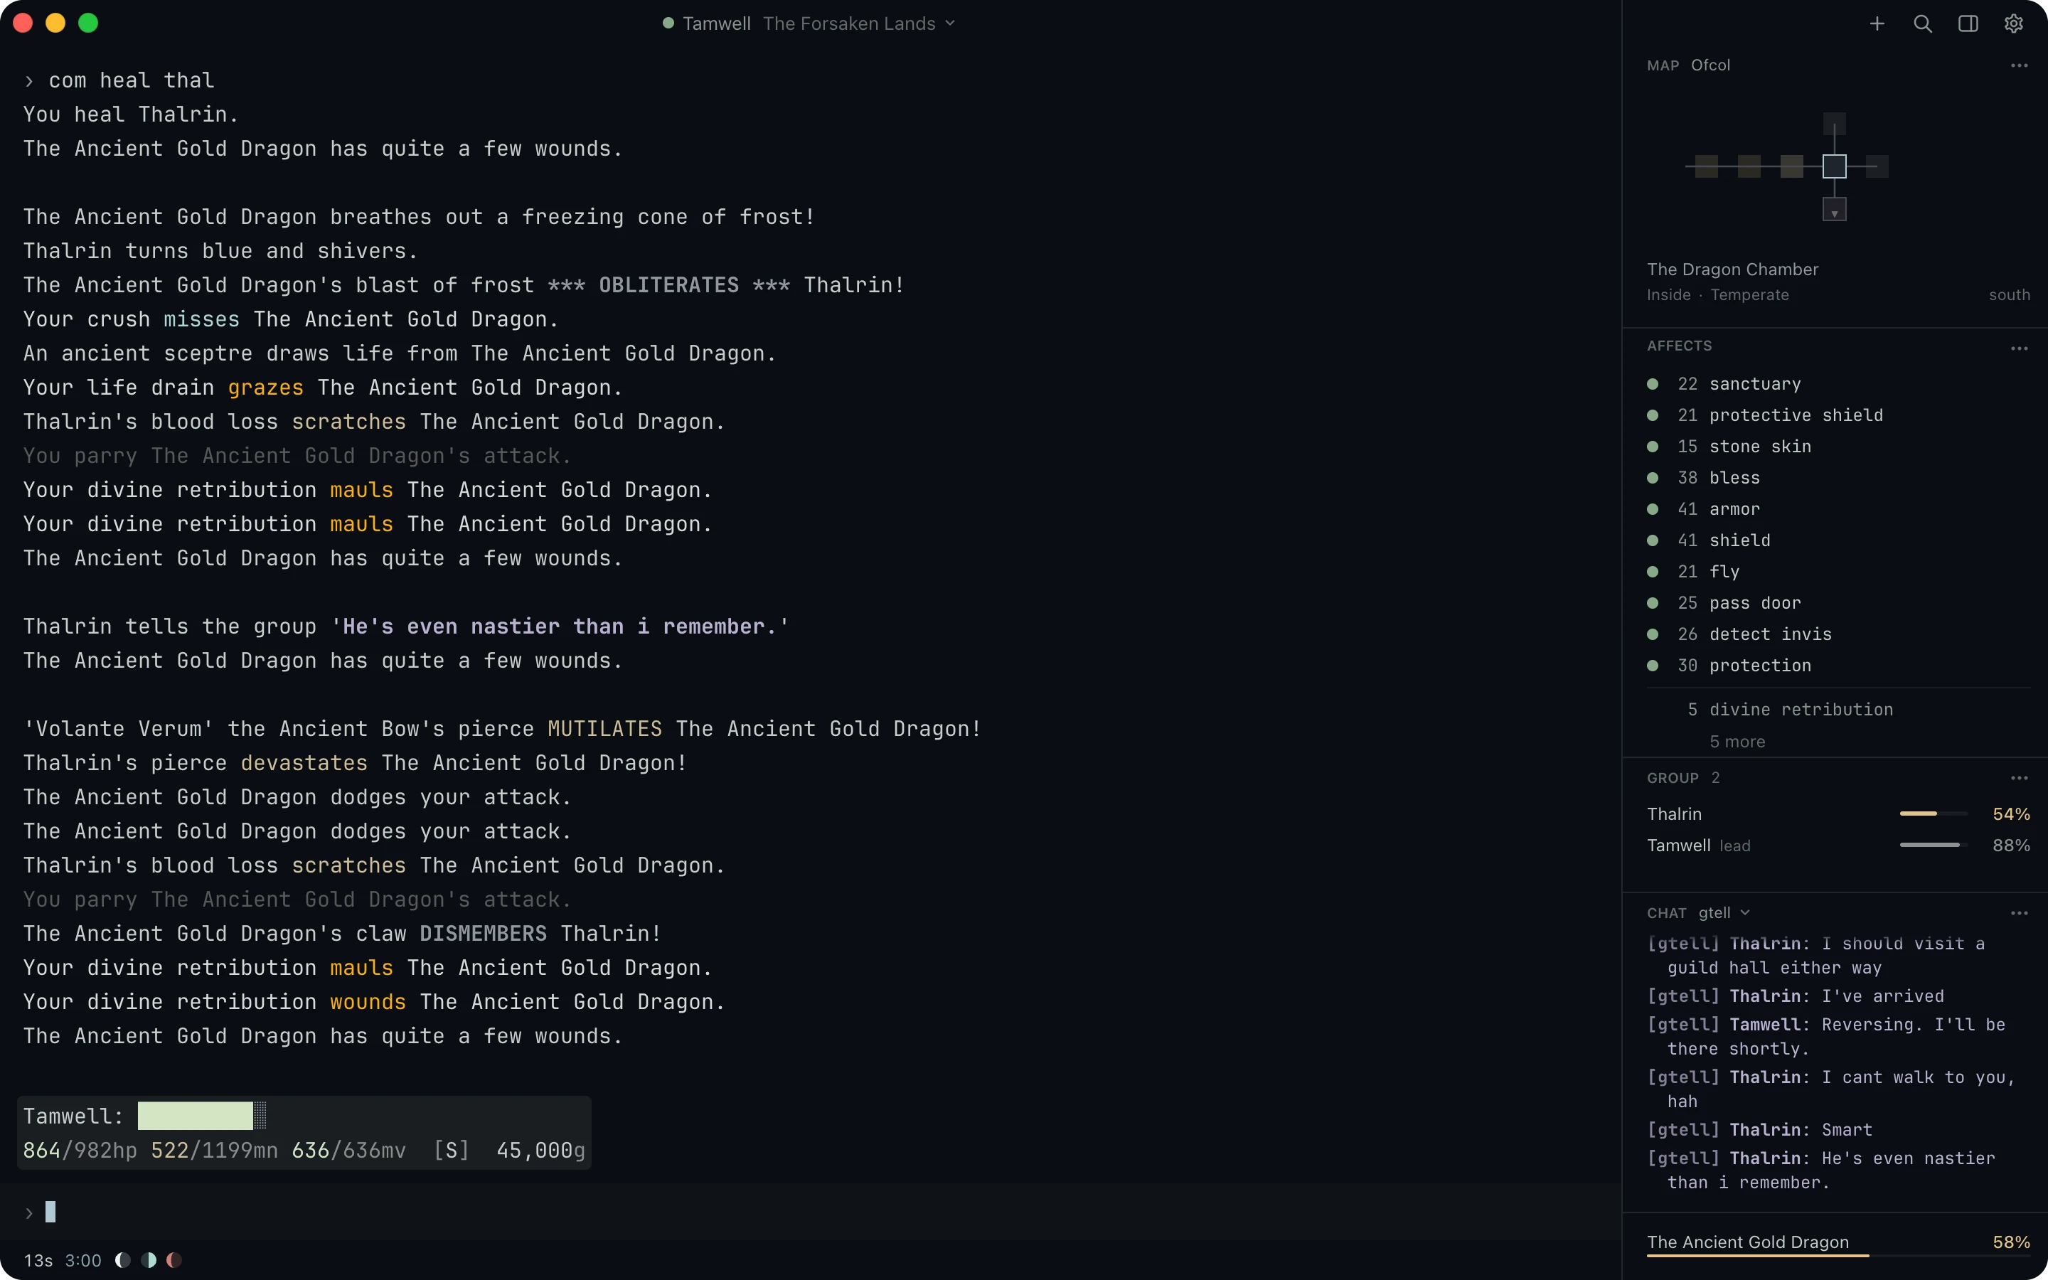Expand the Tamwell session dropdown chevron
This screenshot has height=1280, width=2048.
coord(949,23)
